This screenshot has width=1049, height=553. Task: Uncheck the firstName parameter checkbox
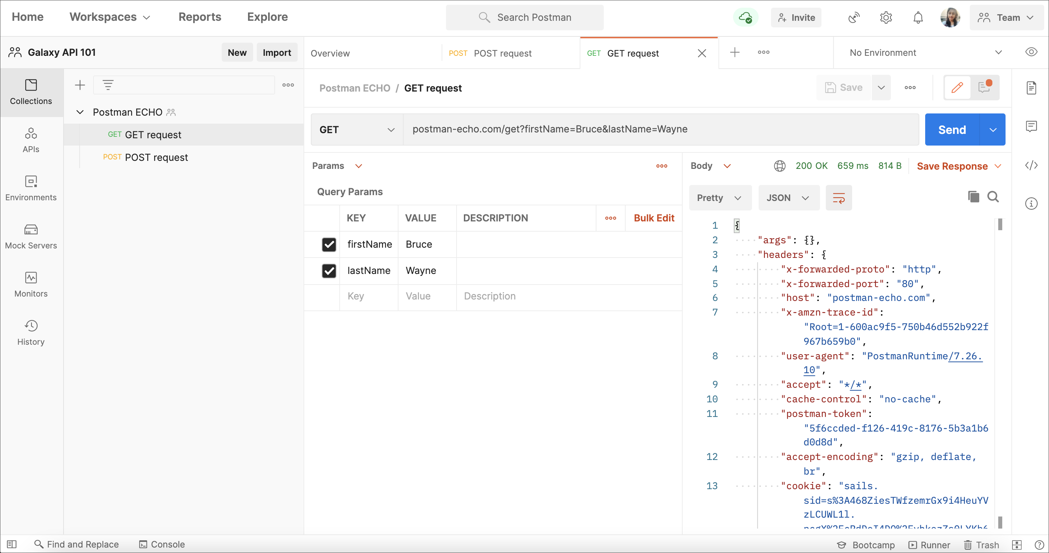coord(329,244)
